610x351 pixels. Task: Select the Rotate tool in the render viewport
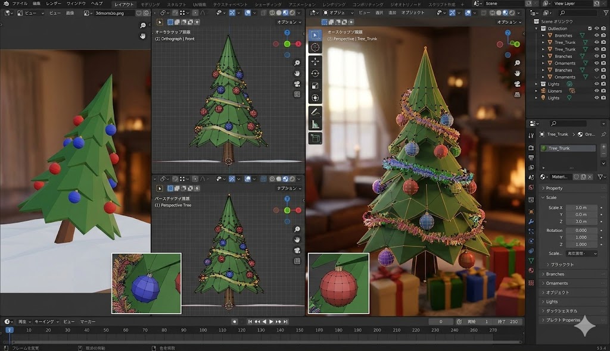(x=314, y=73)
